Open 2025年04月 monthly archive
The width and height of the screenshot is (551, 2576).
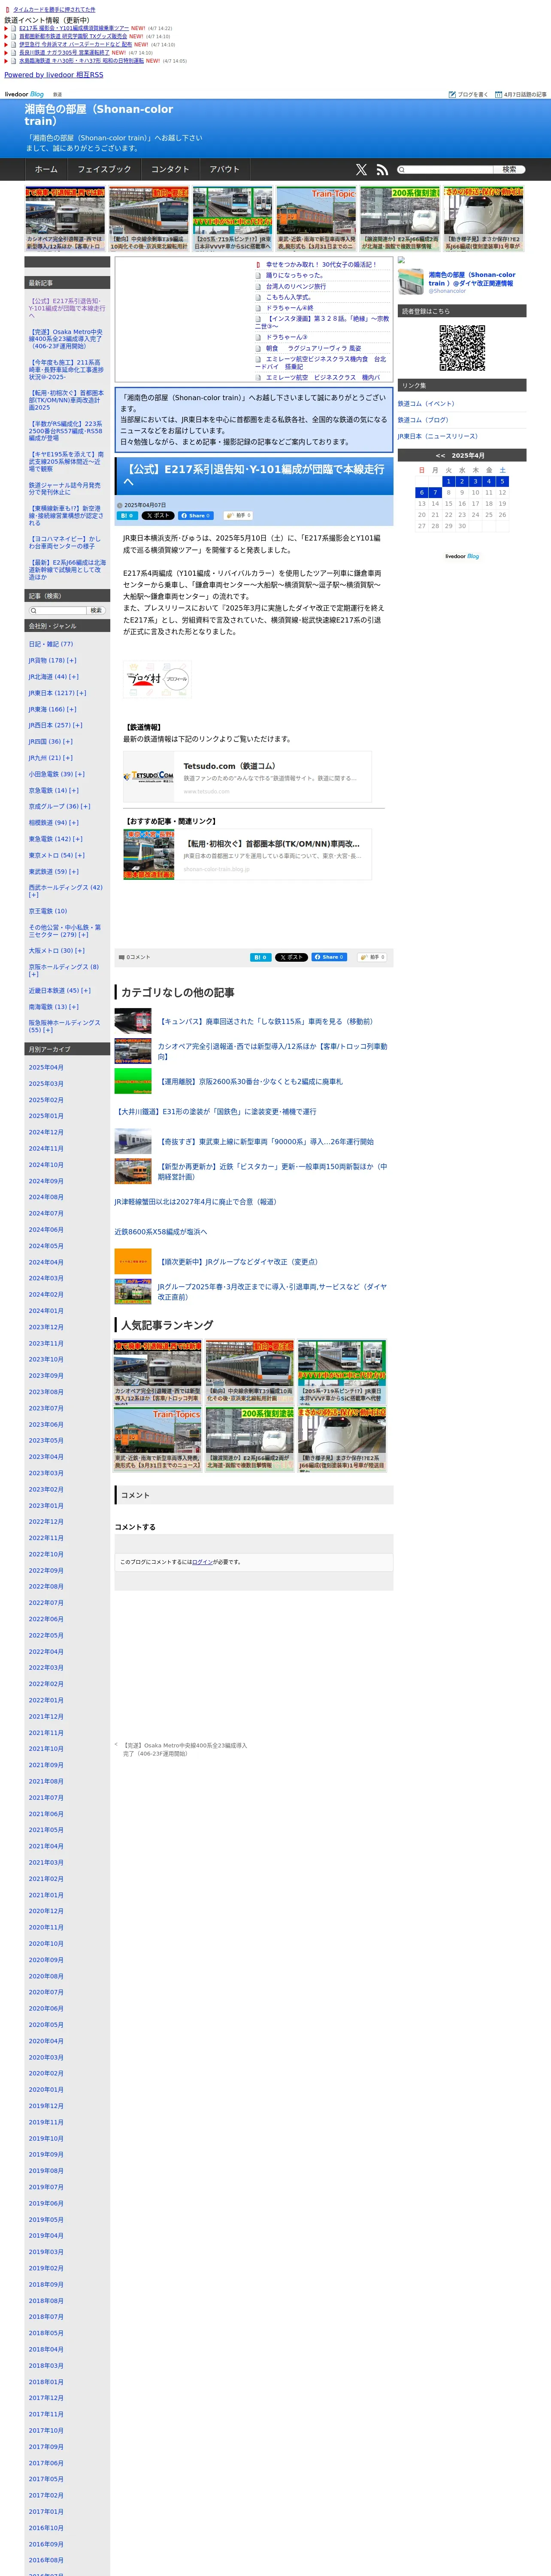(46, 1067)
